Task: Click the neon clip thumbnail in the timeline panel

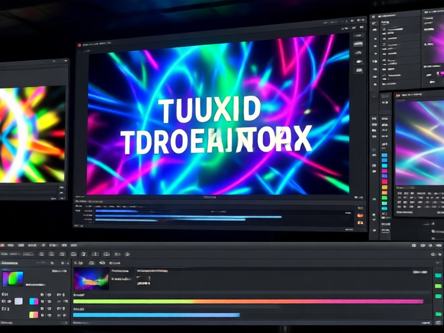Action: (x=91, y=279)
